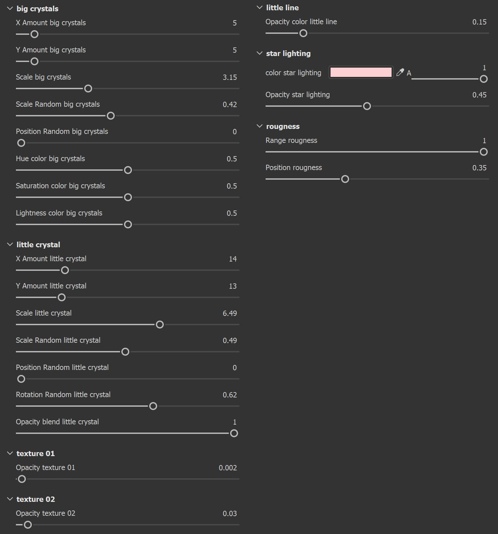Collapse the little line section

pos(260,8)
